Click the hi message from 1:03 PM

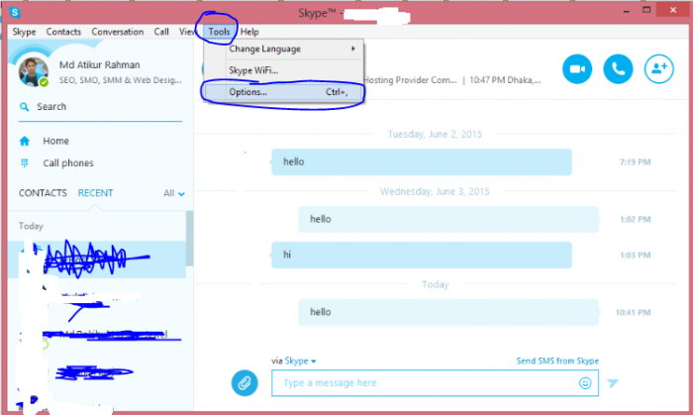click(x=422, y=255)
